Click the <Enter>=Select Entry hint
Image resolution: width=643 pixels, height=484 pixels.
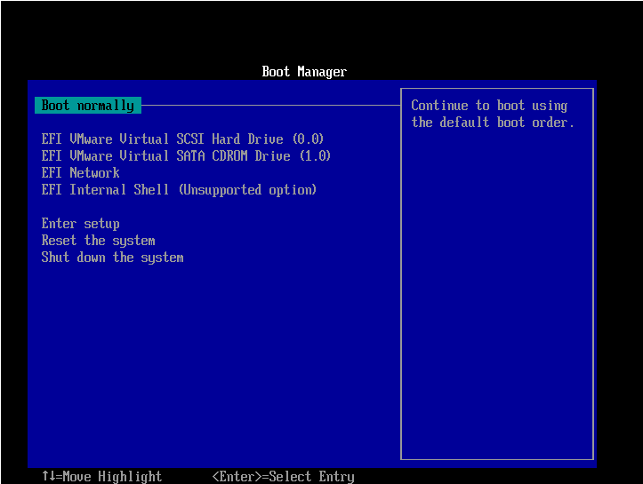point(283,477)
